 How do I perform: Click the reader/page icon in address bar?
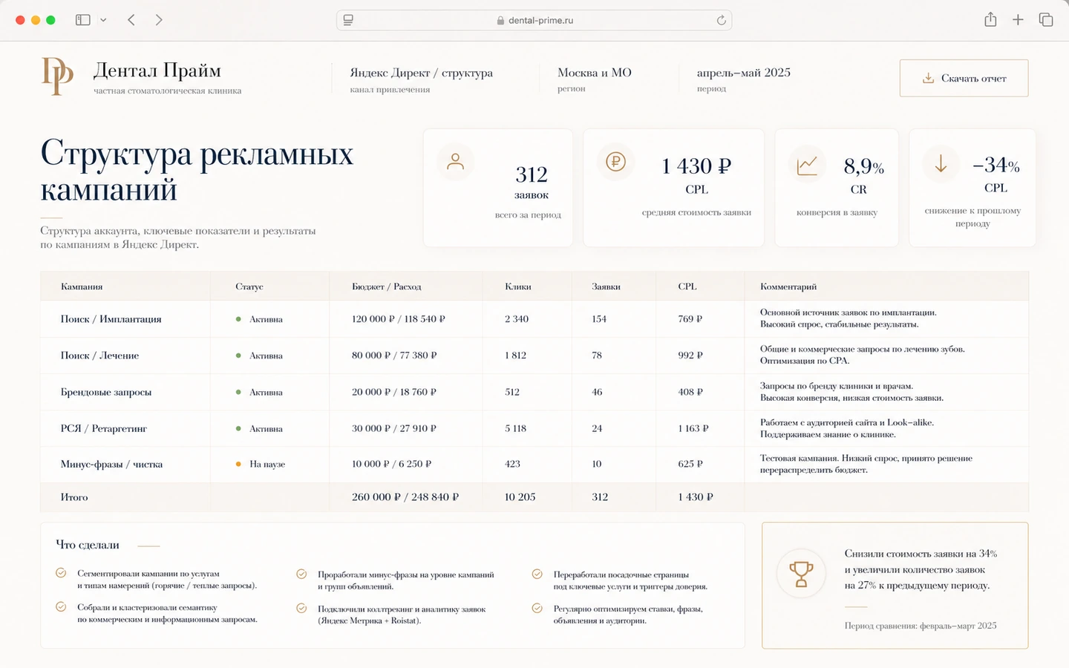point(348,20)
